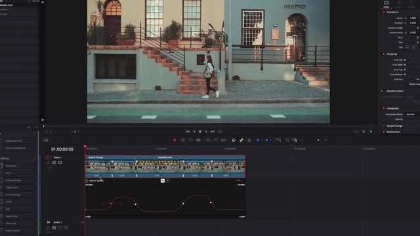Expand the Dynamic Zoom section header
Image resolution: width=420 pixels, height=236 pixels.
[x=395, y=91]
